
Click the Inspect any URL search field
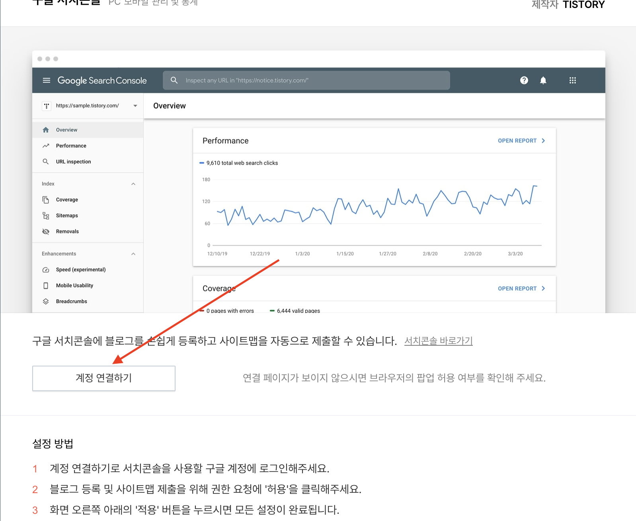[306, 80]
